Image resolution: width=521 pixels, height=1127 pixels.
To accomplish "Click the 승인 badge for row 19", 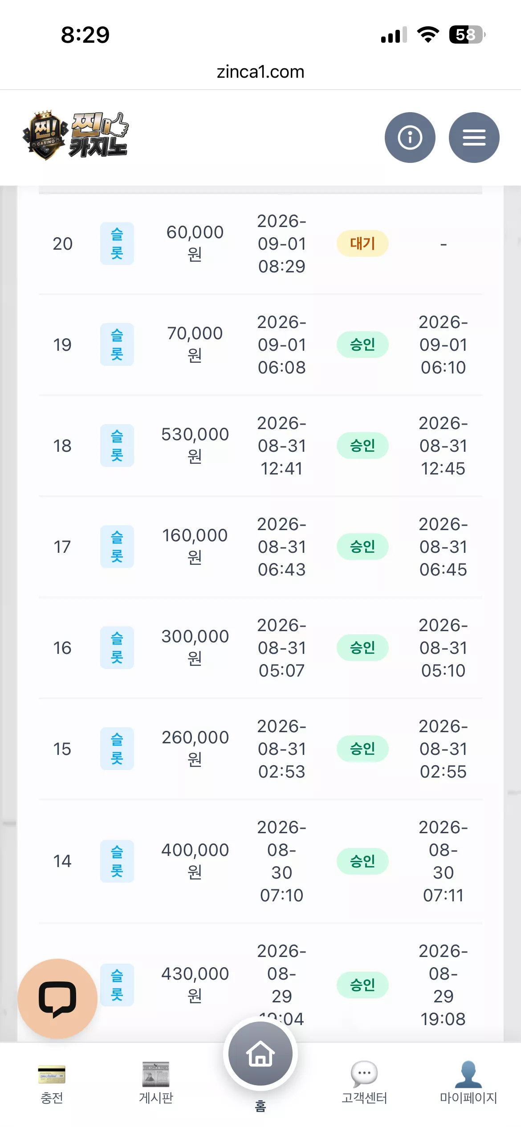I will pyautogui.click(x=362, y=345).
